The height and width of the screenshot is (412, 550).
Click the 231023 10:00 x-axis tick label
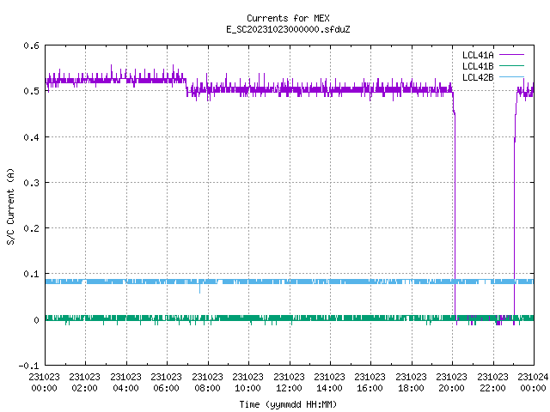[247, 383]
